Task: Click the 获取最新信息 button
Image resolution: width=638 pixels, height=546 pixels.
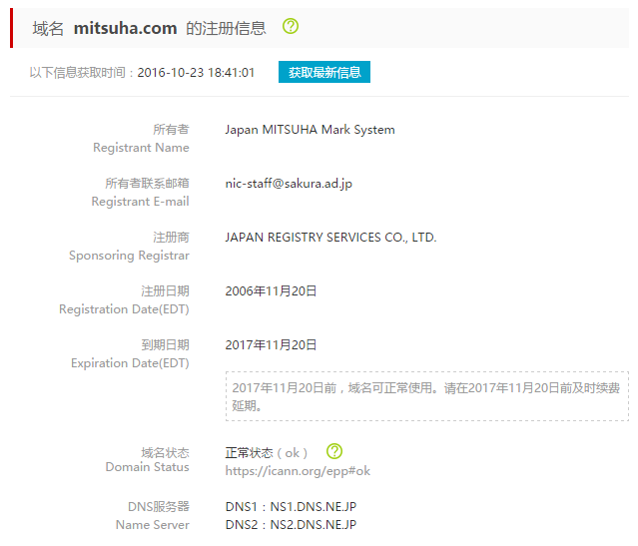Action: [x=324, y=72]
